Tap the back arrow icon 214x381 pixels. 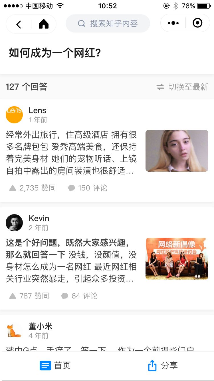19,24
